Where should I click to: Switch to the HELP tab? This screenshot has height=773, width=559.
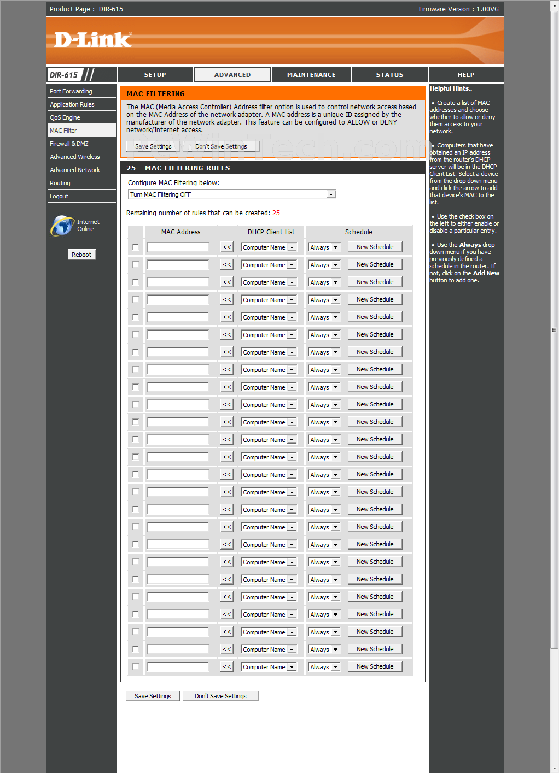tap(466, 75)
